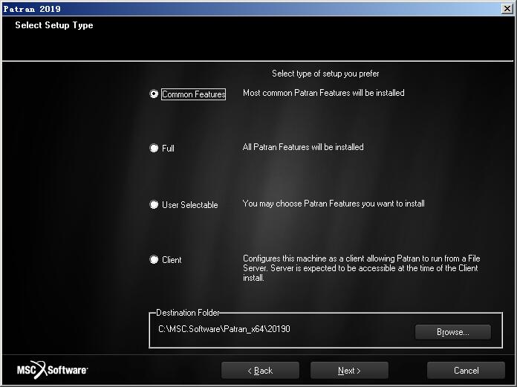Click the 'You may choose Patran Features' description

click(334, 204)
